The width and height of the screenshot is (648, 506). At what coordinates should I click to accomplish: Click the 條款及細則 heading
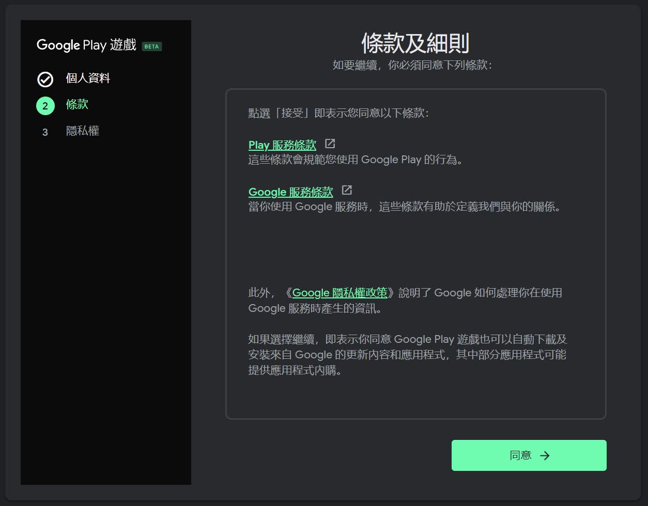(x=415, y=43)
